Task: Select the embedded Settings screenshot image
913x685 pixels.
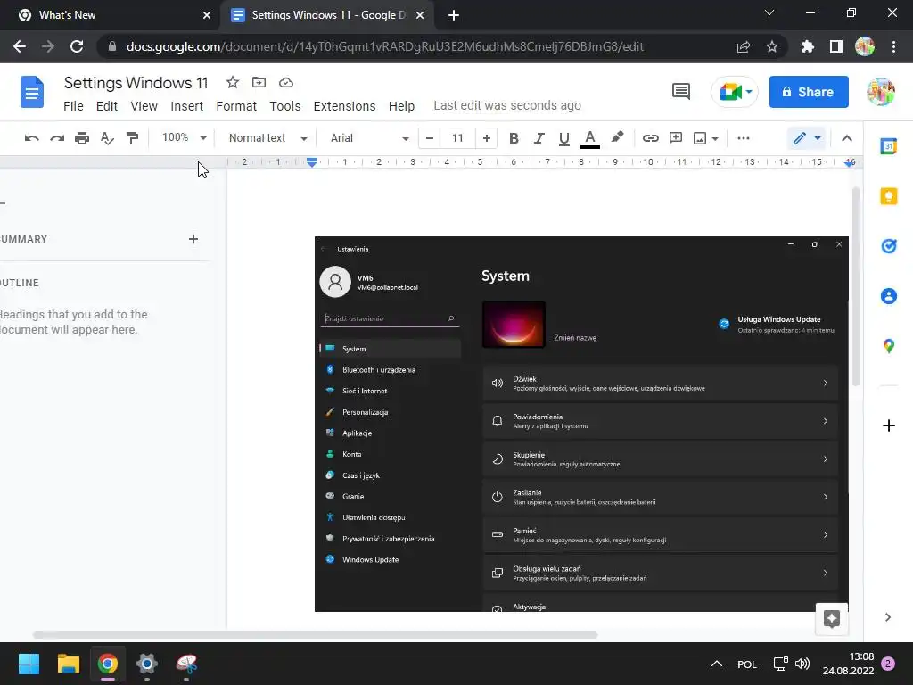Action: point(581,424)
